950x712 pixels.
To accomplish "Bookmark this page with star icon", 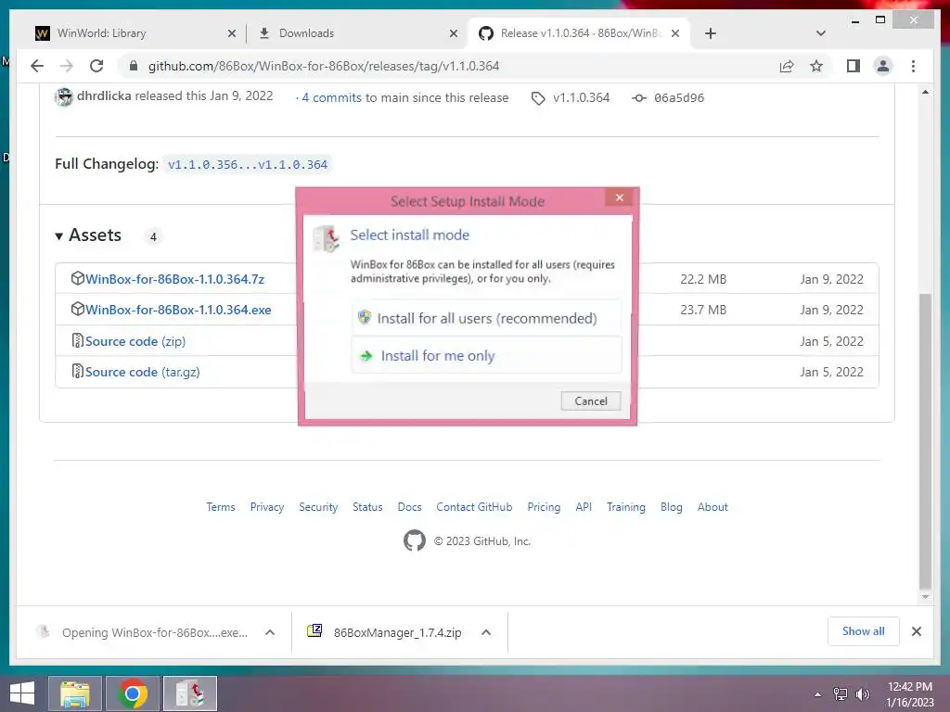I will click(816, 66).
